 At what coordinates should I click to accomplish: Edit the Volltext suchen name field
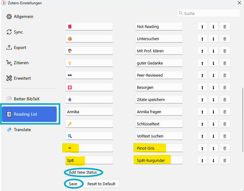click(x=159, y=136)
